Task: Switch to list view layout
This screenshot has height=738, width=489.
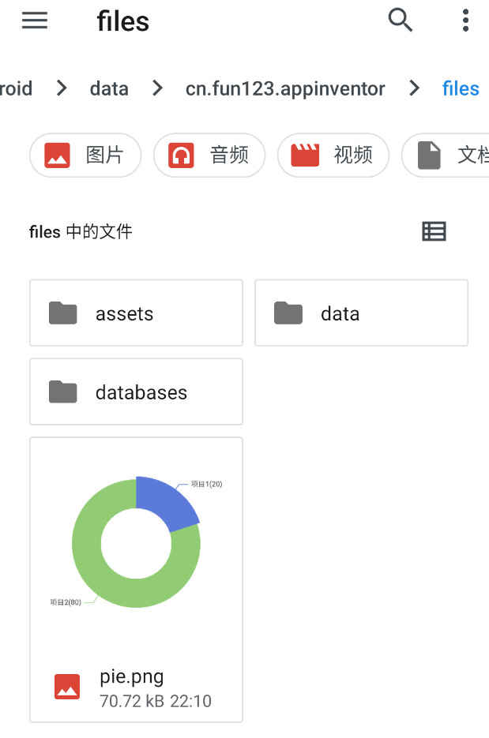Action: pos(434,231)
